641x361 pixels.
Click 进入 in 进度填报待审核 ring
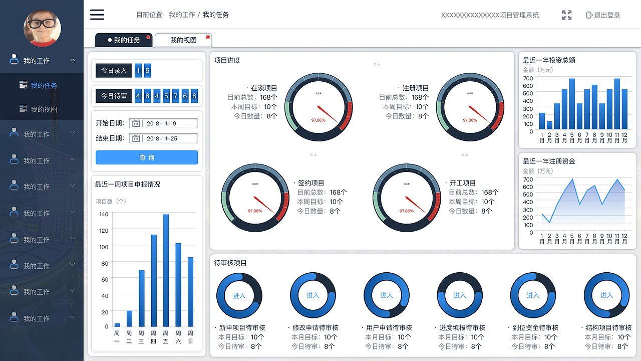pyautogui.click(x=460, y=295)
